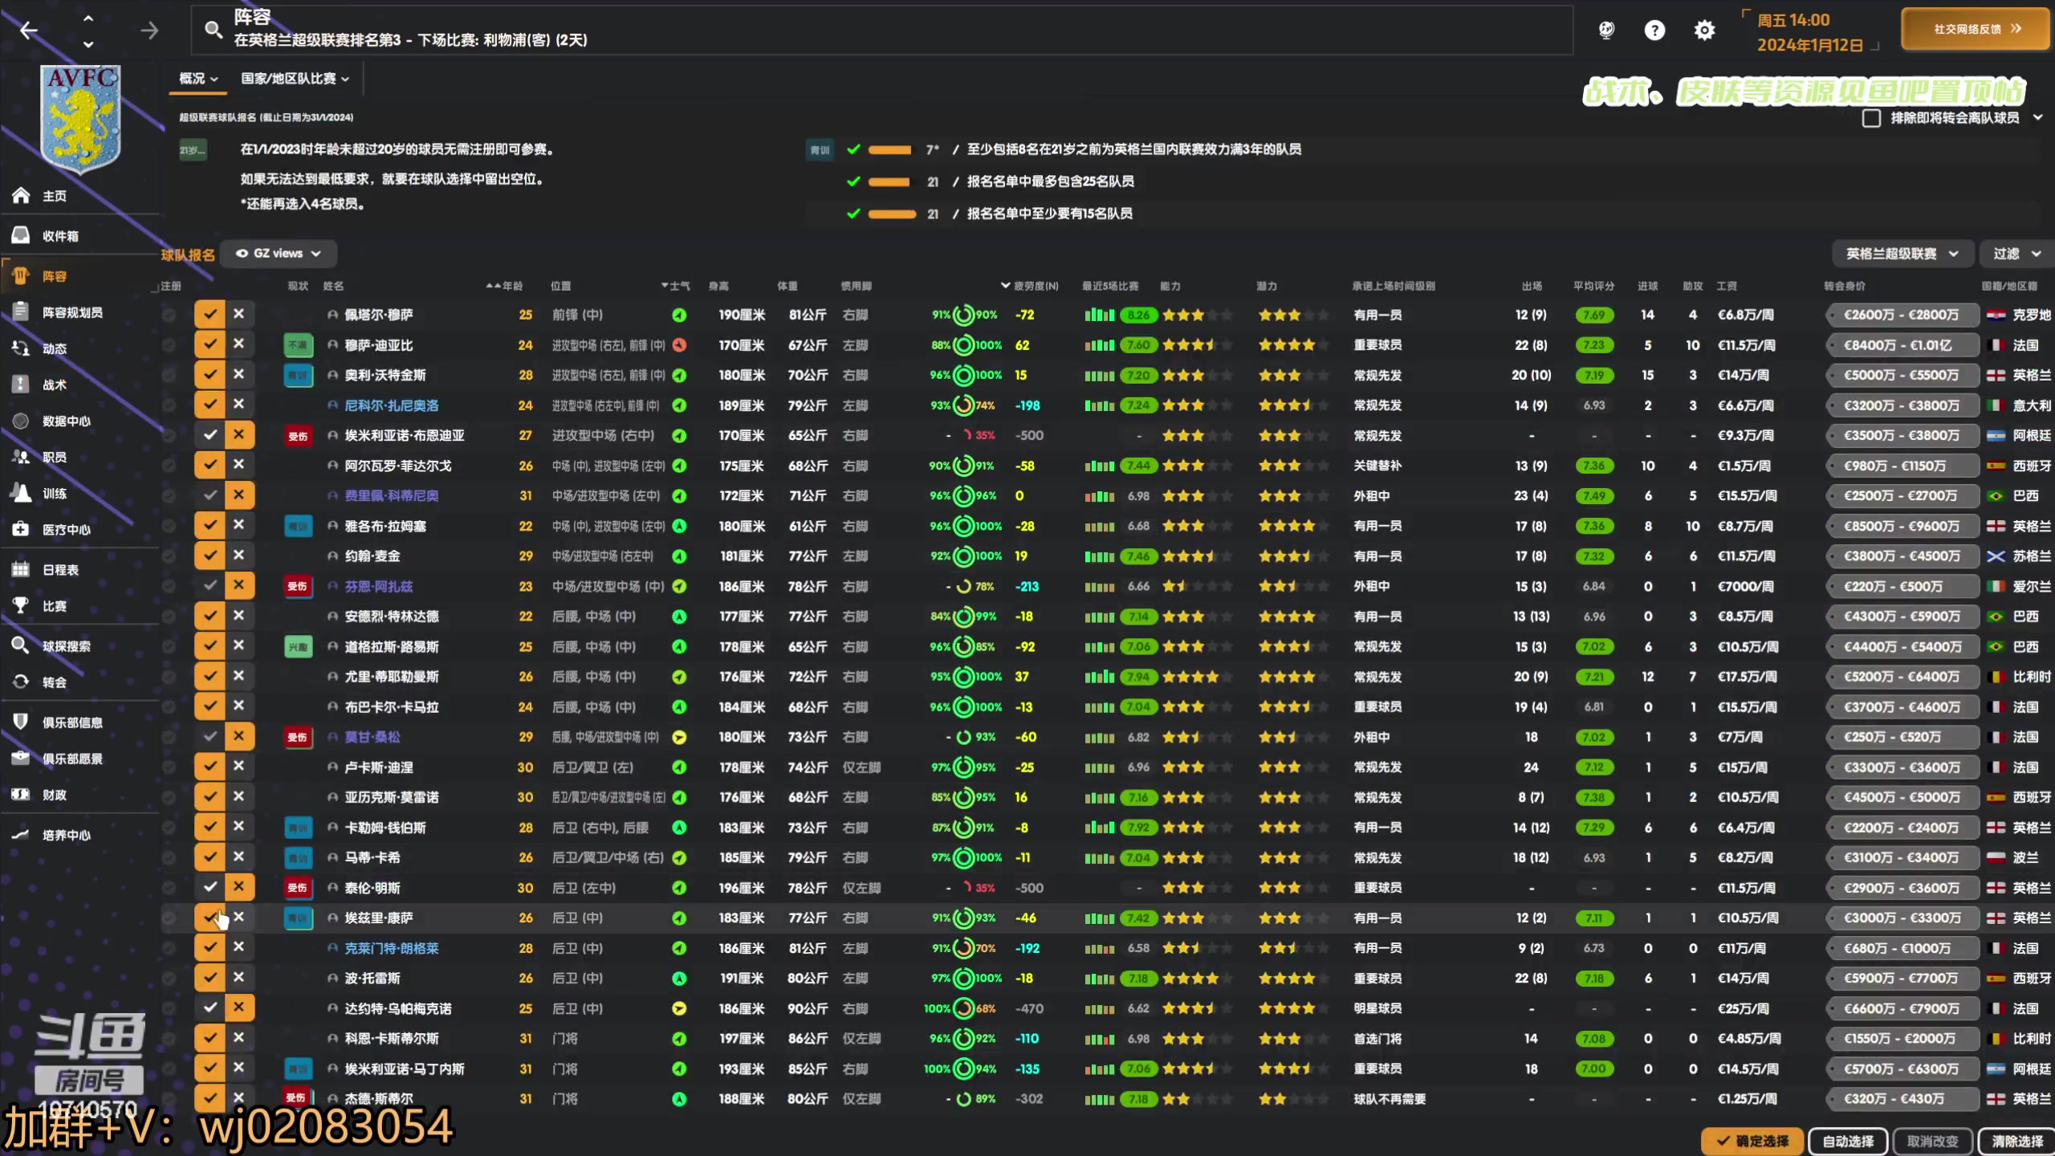Open the GZ views dropdown
The width and height of the screenshot is (2055, 1156).
[279, 254]
